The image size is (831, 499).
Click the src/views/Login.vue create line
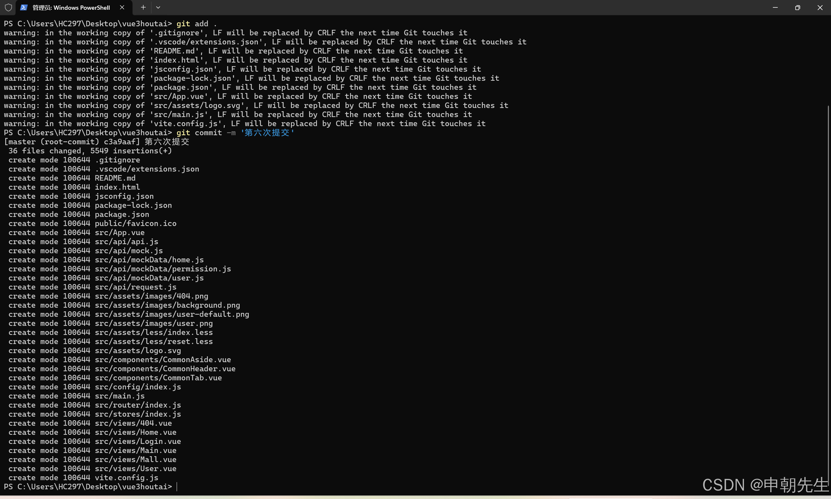pos(94,441)
